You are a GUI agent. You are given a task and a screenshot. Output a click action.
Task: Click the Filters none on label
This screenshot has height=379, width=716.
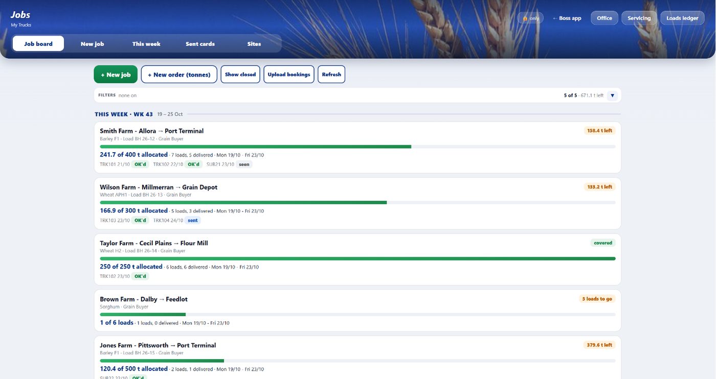(x=118, y=96)
